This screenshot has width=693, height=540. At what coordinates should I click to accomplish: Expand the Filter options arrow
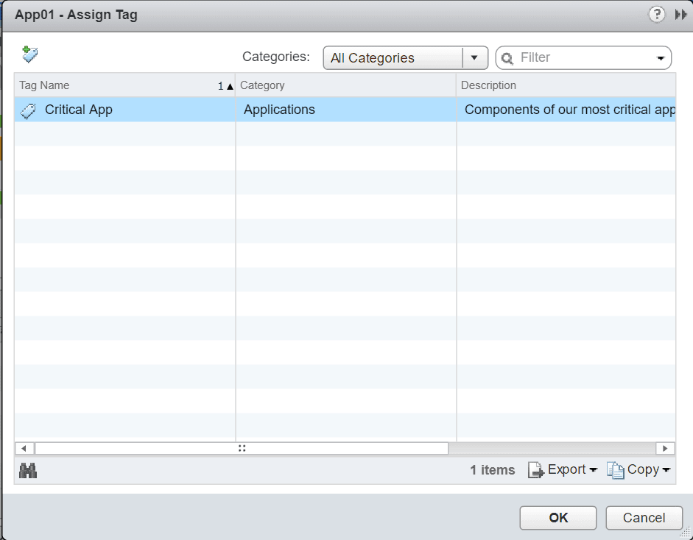click(x=661, y=58)
